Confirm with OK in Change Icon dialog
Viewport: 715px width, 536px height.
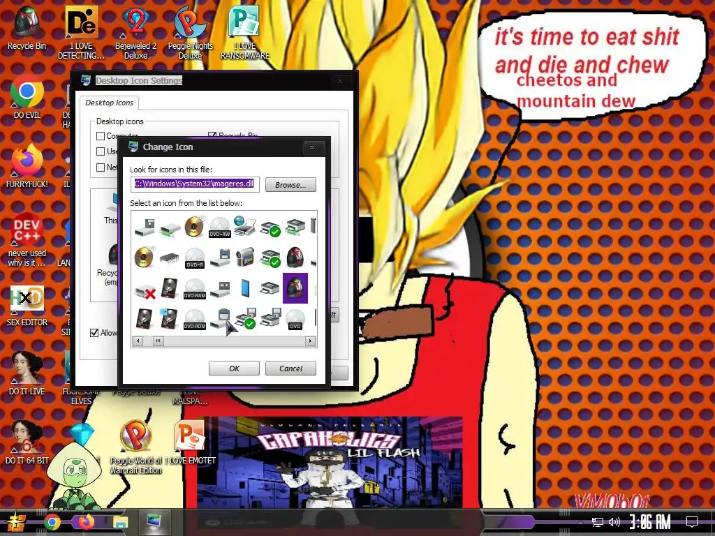click(x=234, y=368)
